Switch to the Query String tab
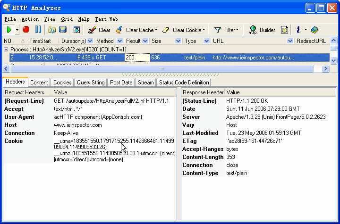 pyautogui.click(x=91, y=83)
